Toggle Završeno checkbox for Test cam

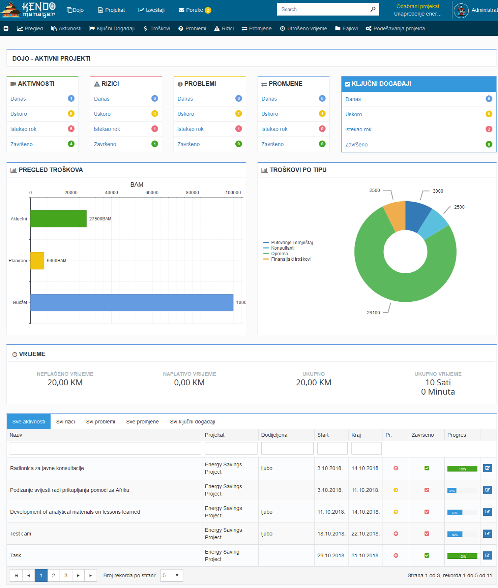[x=427, y=534]
